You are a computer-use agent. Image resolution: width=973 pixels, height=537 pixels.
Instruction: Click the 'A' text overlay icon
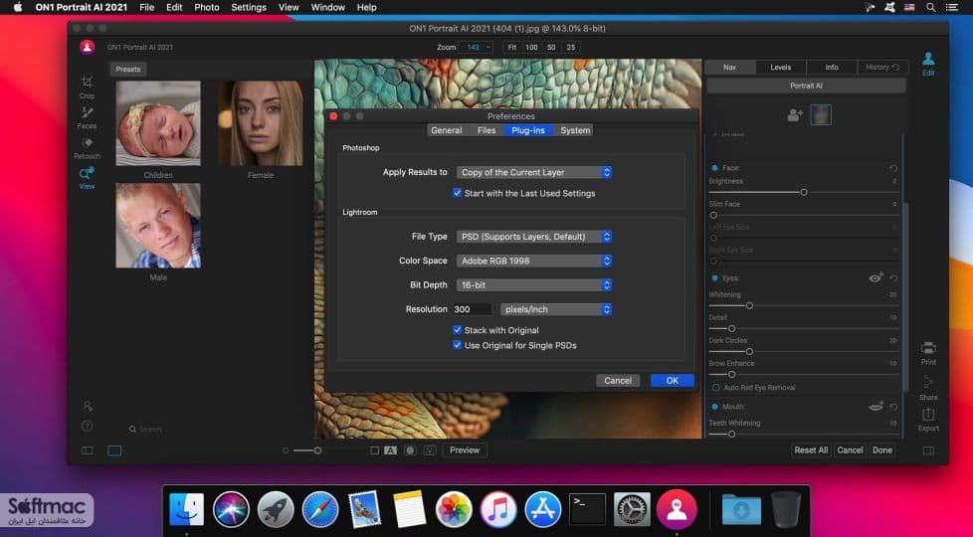point(390,450)
